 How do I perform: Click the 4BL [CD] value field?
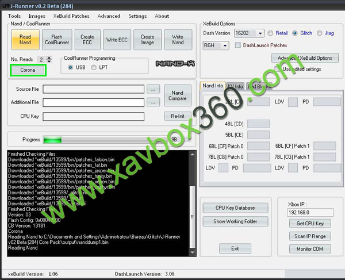(259, 124)
